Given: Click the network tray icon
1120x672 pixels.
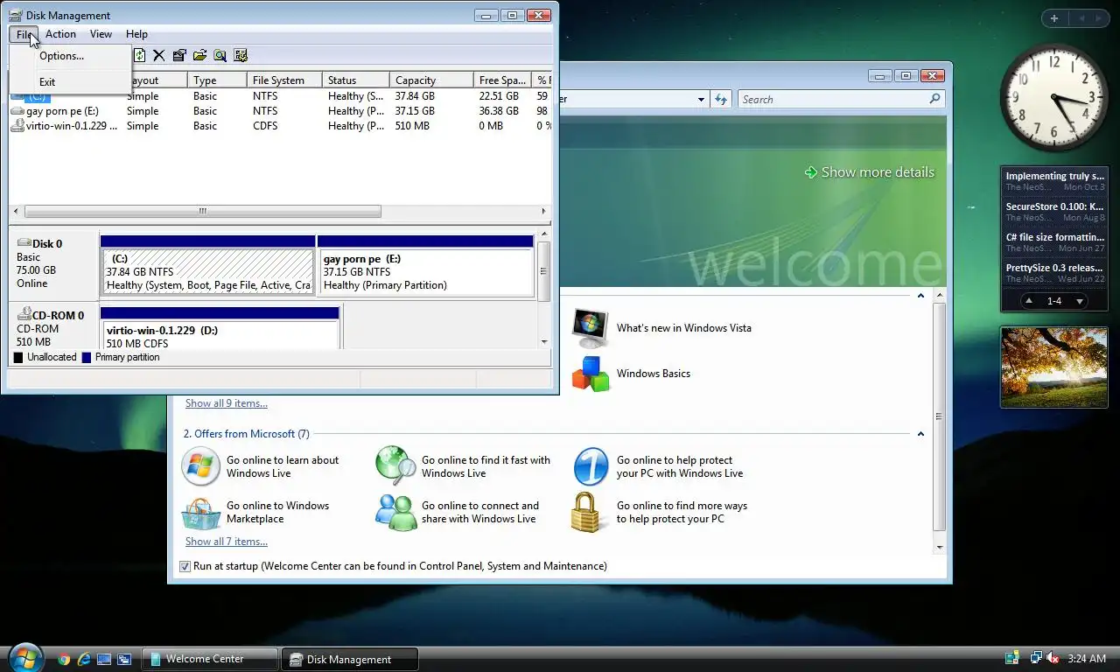Looking at the screenshot, I should [x=1036, y=658].
